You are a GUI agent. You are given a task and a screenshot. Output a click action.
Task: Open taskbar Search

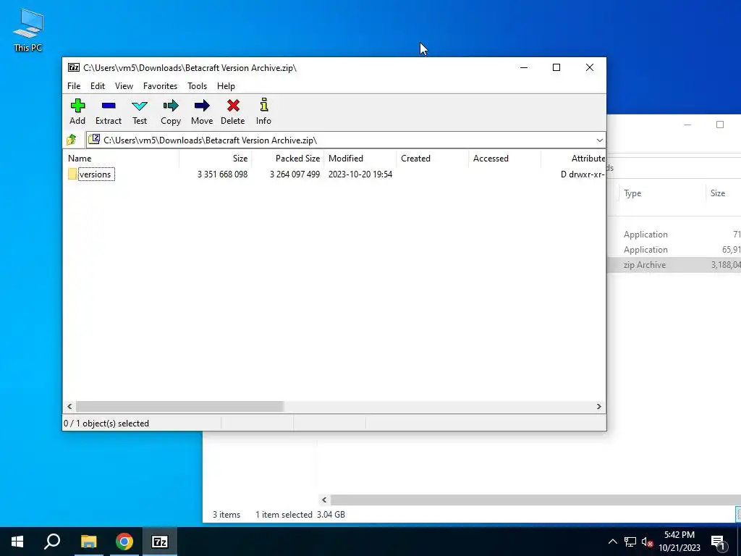pyautogui.click(x=52, y=542)
